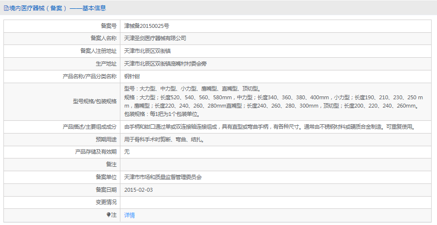The height and width of the screenshot is (225, 437).
Task: Click the 产品存储及有效期 label
Action: [x=96, y=152]
